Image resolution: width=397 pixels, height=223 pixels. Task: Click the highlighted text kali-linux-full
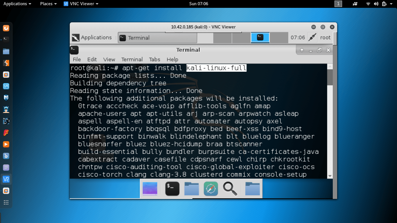click(217, 68)
